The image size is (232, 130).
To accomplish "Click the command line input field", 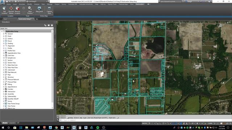I will tap(145, 120).
